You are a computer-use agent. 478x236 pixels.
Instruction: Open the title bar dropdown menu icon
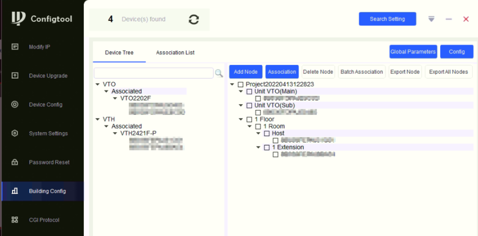(431, 19)
